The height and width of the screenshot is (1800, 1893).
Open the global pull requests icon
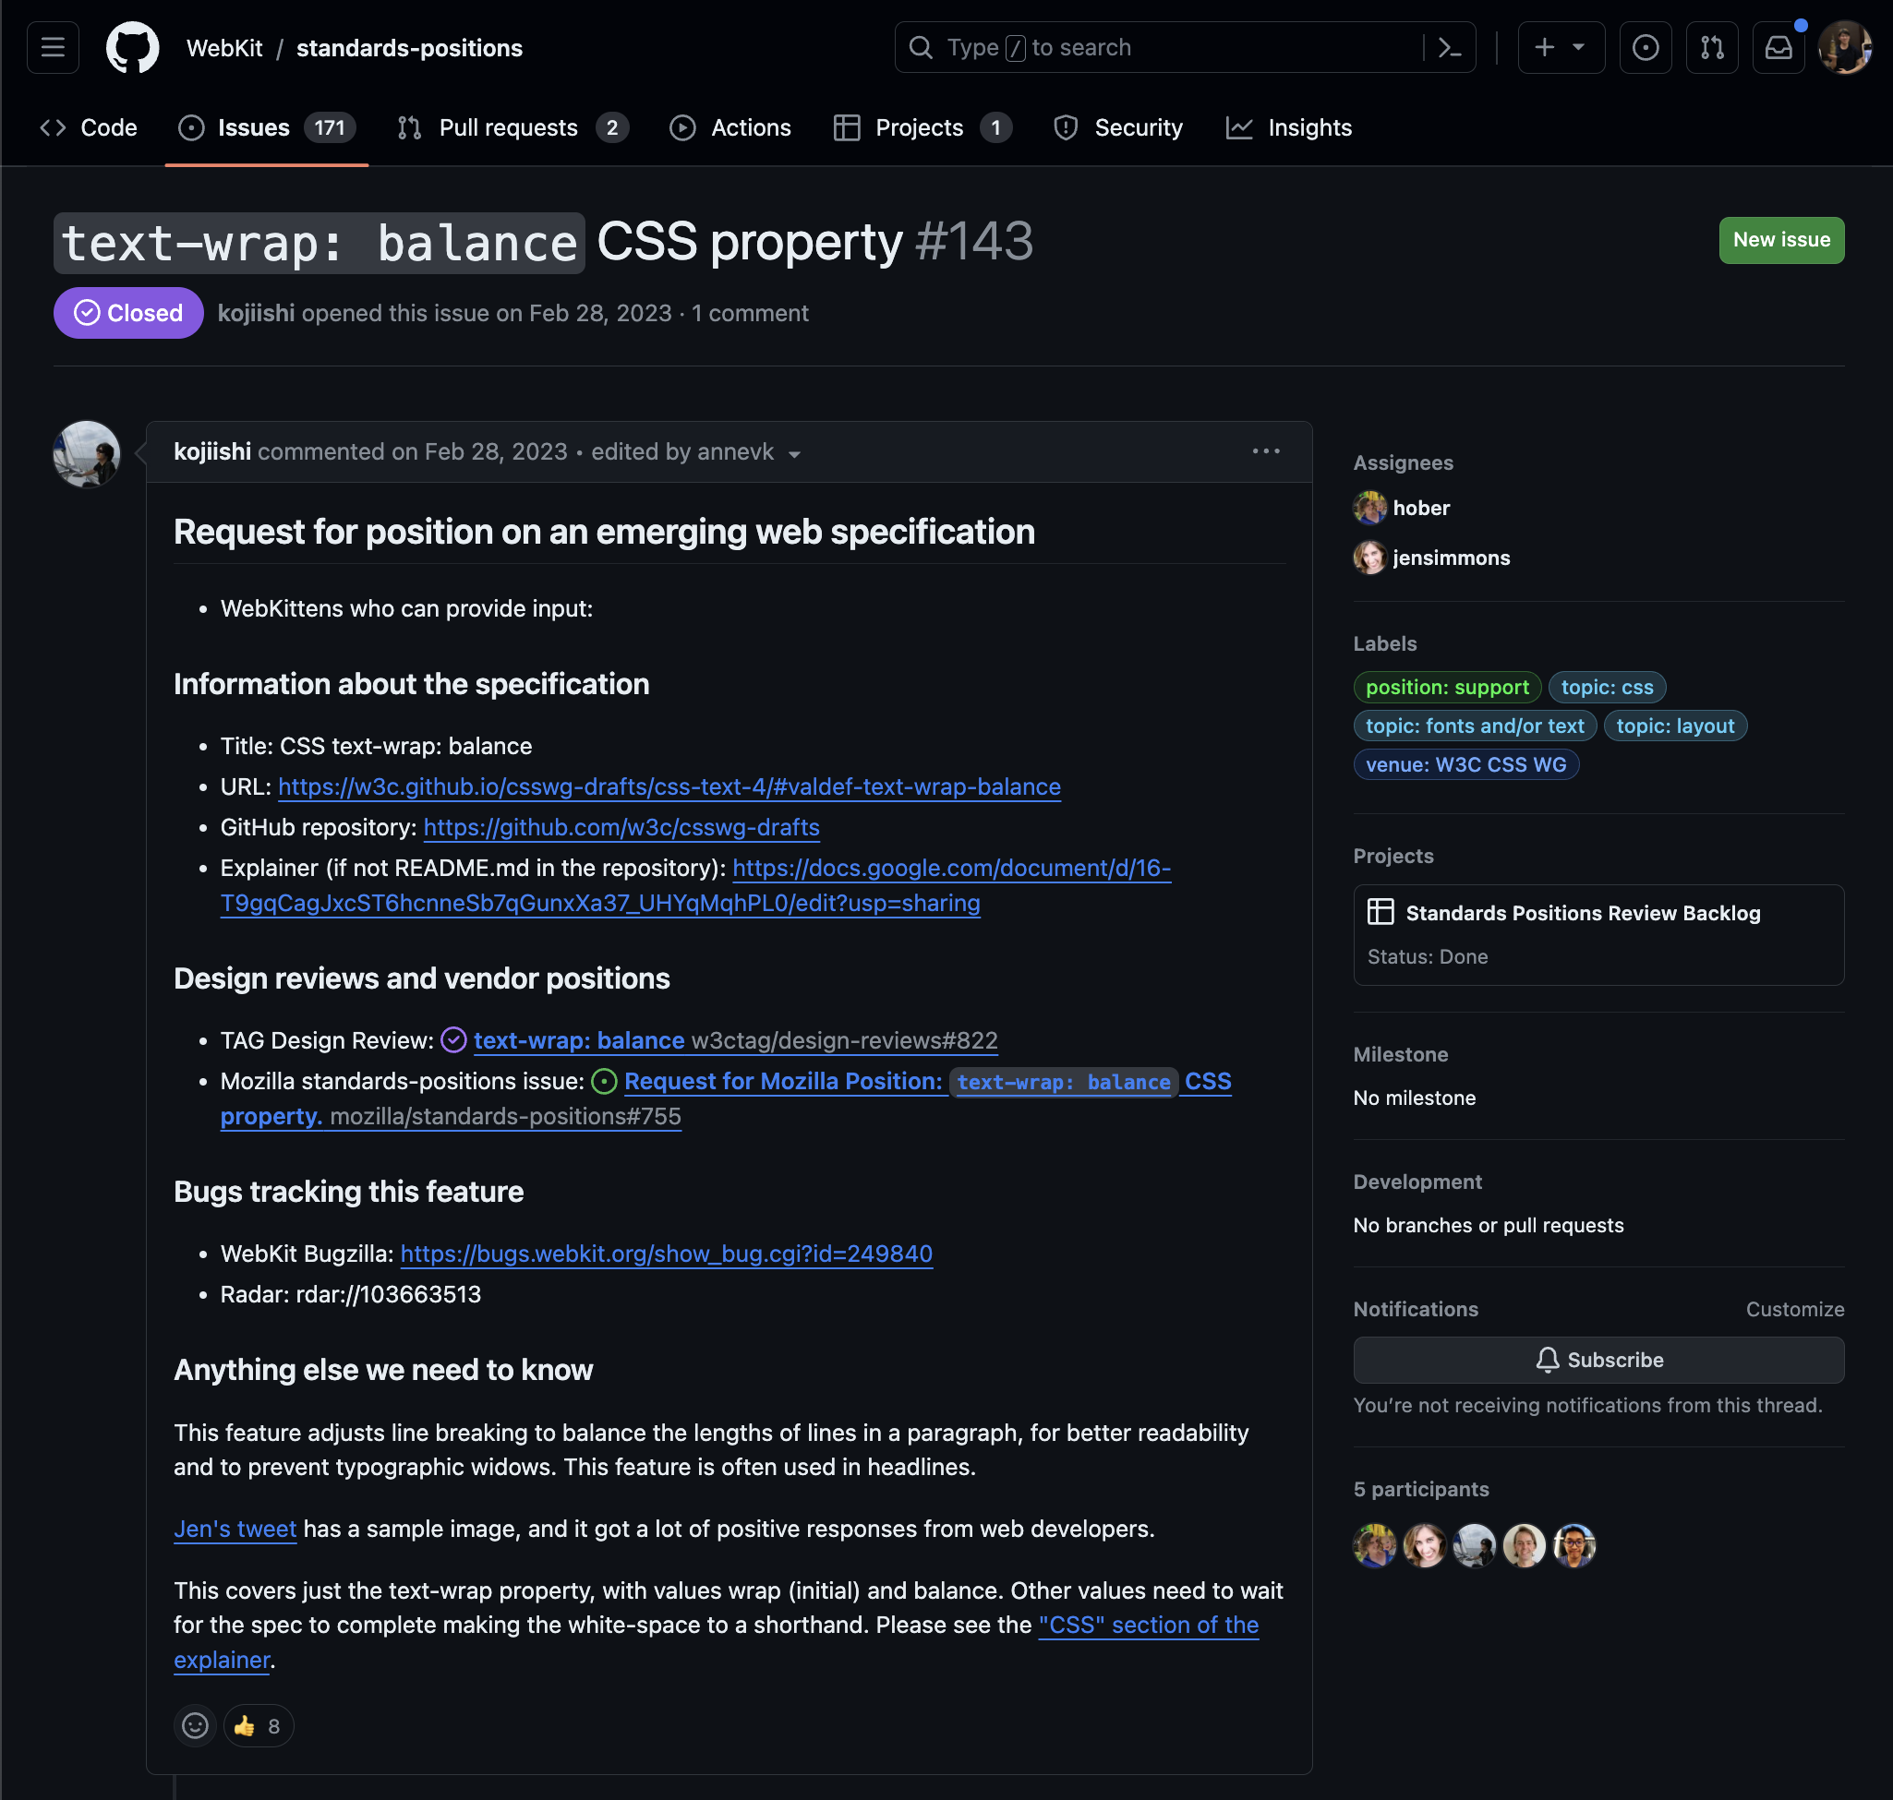point(1712,47)
